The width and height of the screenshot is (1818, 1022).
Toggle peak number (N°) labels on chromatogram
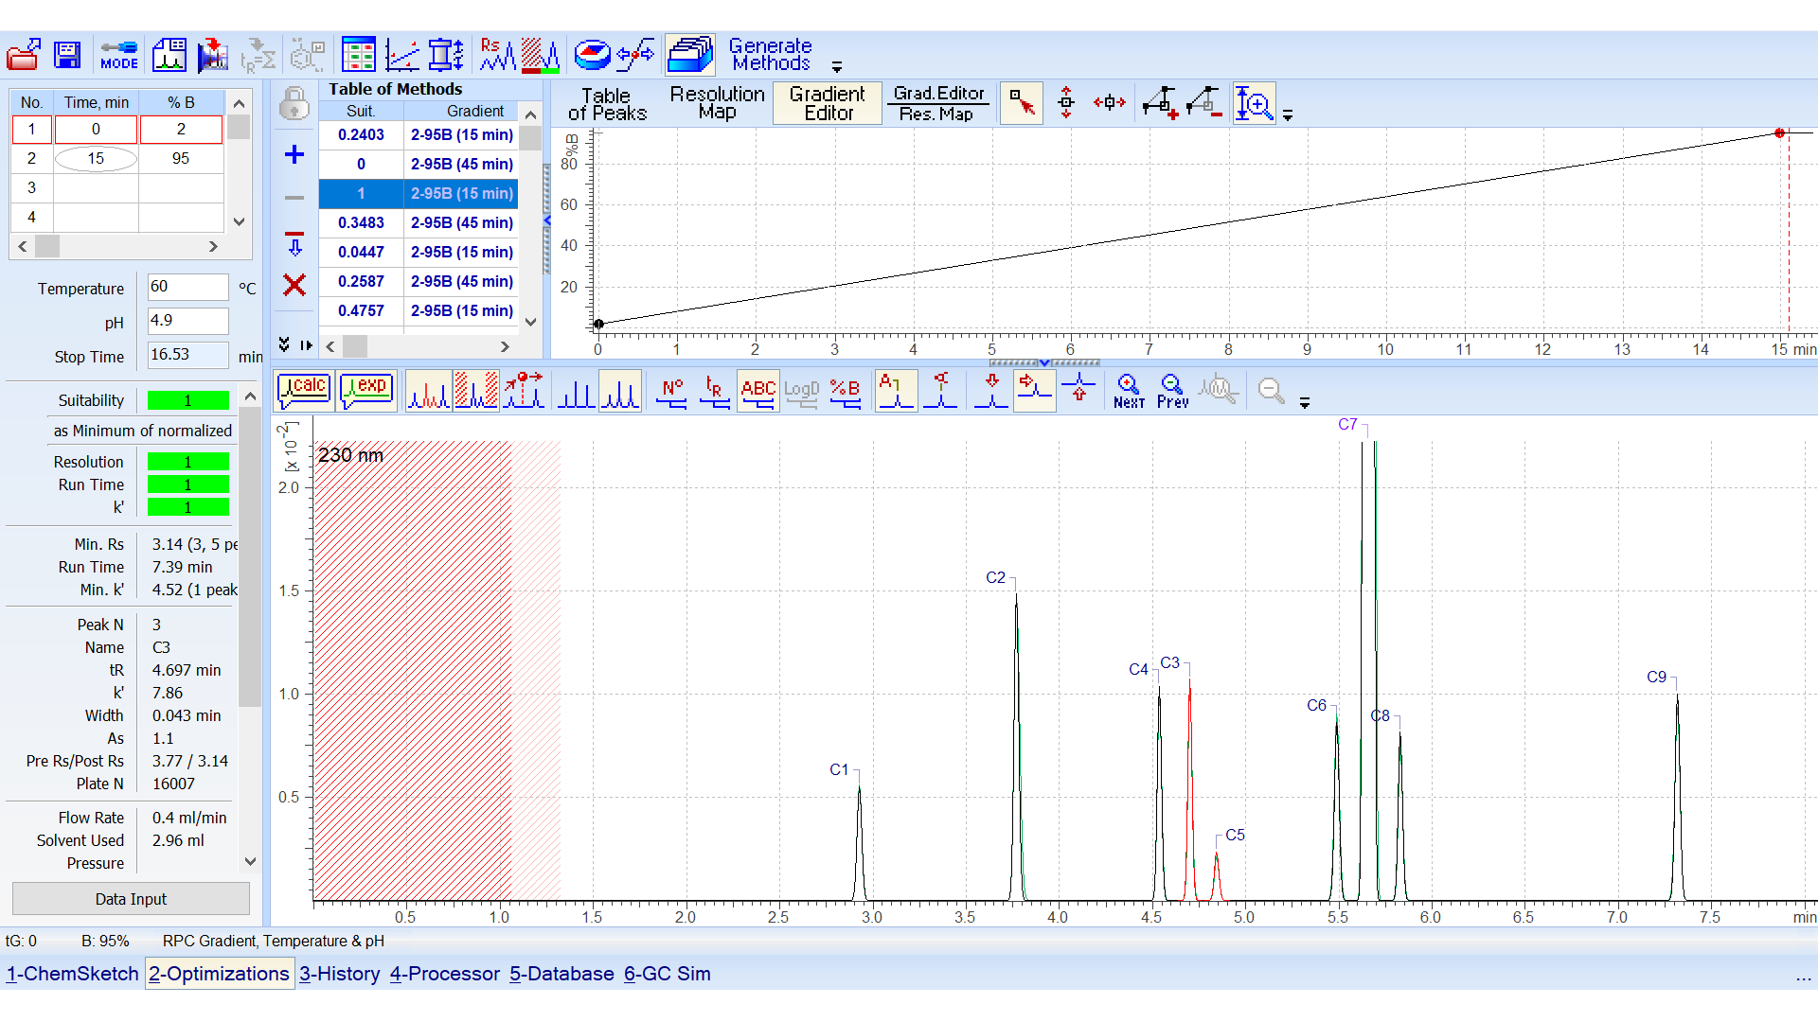(672, 391)
